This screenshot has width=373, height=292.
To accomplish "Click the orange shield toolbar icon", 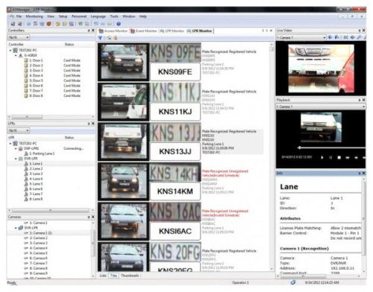I will (49, 24).
